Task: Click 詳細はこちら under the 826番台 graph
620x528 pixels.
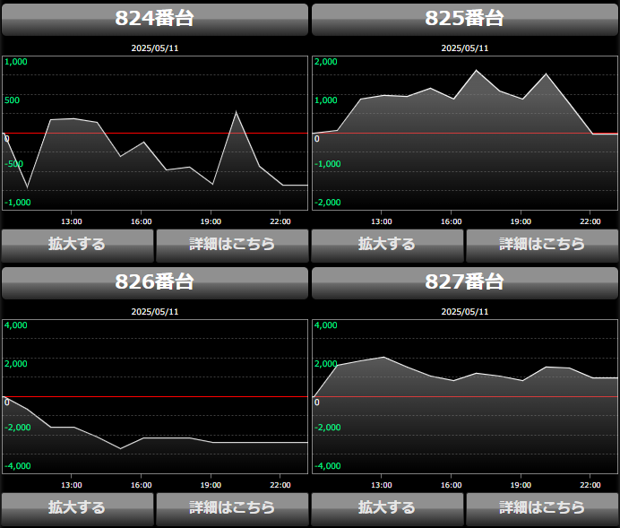Action: (232, 509)
